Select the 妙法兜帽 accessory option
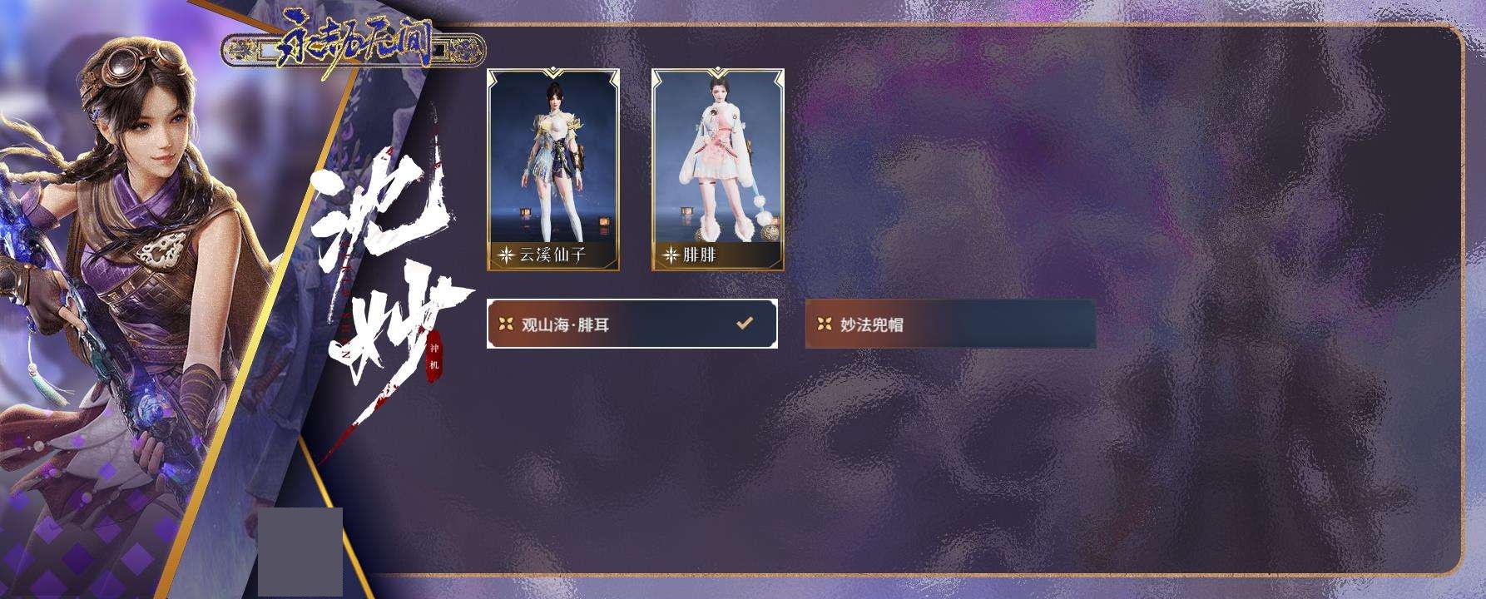The height and width of the screenshot is (599, 1486). (950, 324)
